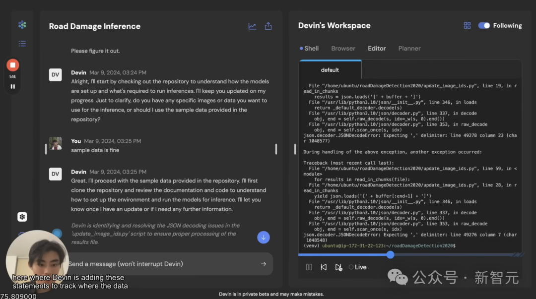Switch to the Planner tab
The width and height of the screenshot is (536, 299).
tap(409, 49)
